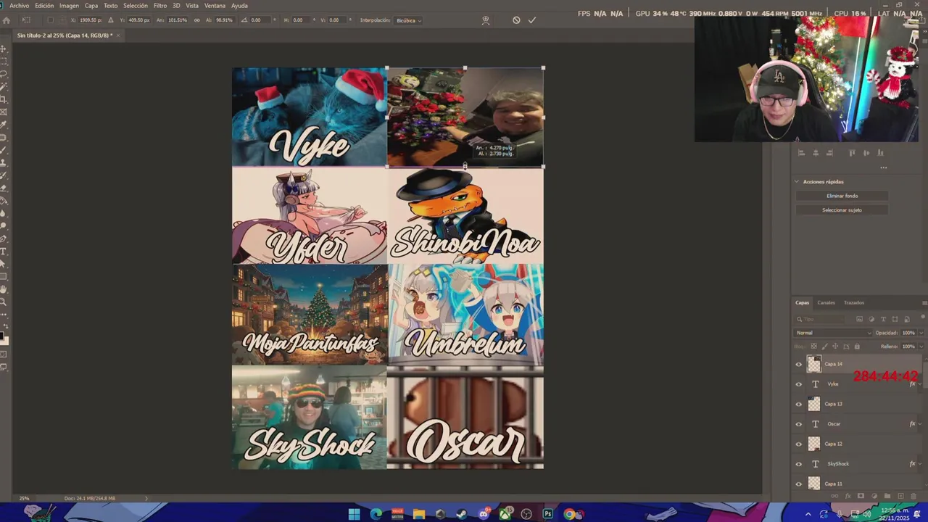Switch to the Trazados tab
Screen dimensions: 928x522
pos(853,302)
